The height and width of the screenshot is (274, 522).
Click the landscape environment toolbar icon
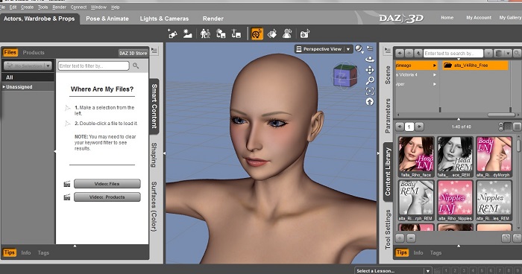pyautogui.click(x=188, y=34)
